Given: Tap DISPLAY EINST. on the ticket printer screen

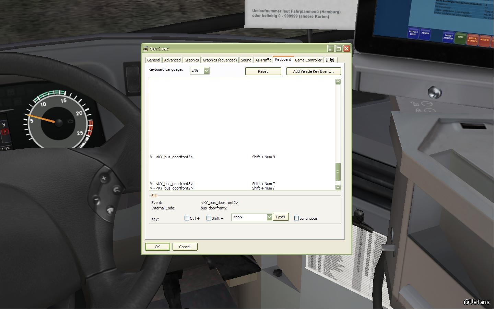Looking at the screenshot, I should click(x=413, y=33).
